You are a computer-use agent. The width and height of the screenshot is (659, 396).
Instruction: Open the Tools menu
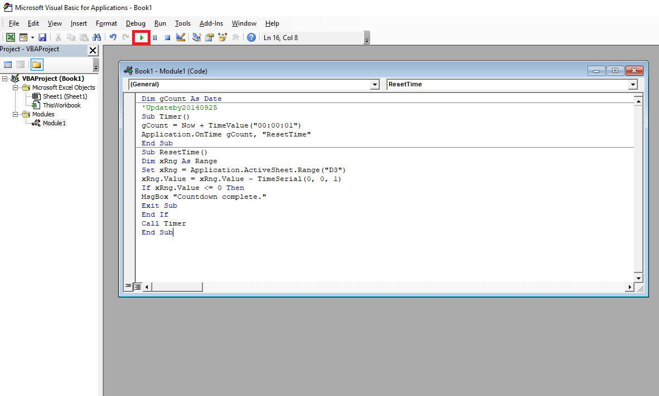coord(182,23)
